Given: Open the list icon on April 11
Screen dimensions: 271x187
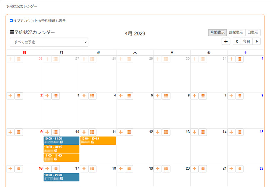Looking at the screenshot, I should (x=92, y=132).
